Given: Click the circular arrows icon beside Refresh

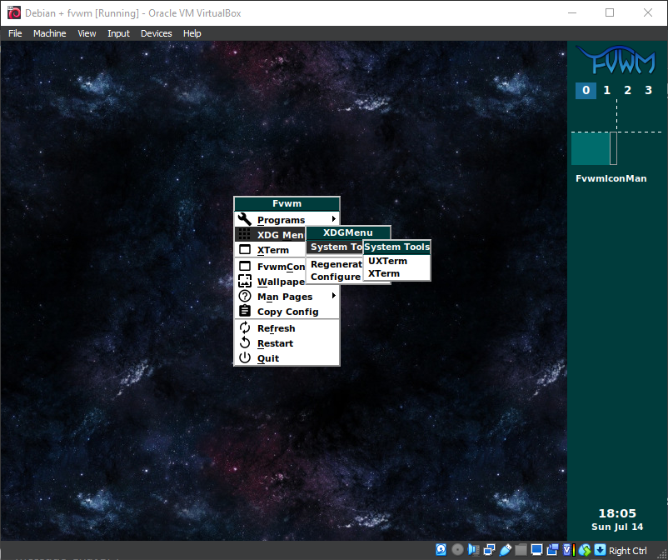Looking at the screenshot, I should coord(245,328).
